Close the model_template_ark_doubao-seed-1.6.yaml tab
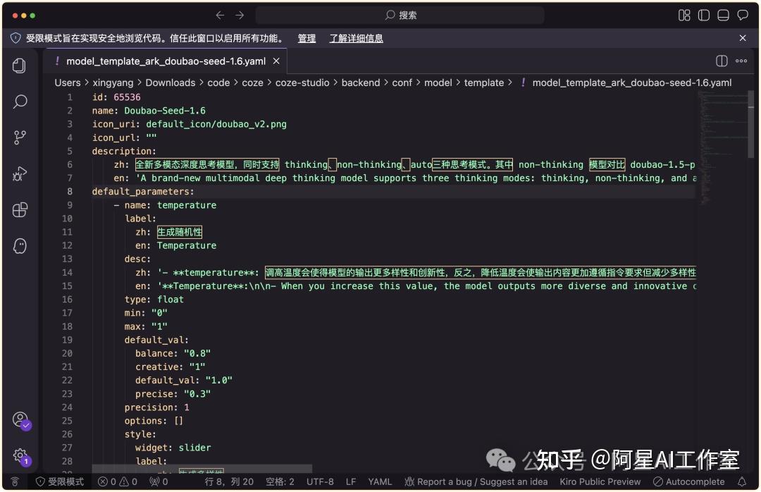761x492 pixels. 276,61
